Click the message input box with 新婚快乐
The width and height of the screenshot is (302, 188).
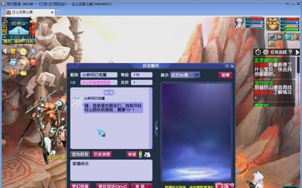pos(111,170)
